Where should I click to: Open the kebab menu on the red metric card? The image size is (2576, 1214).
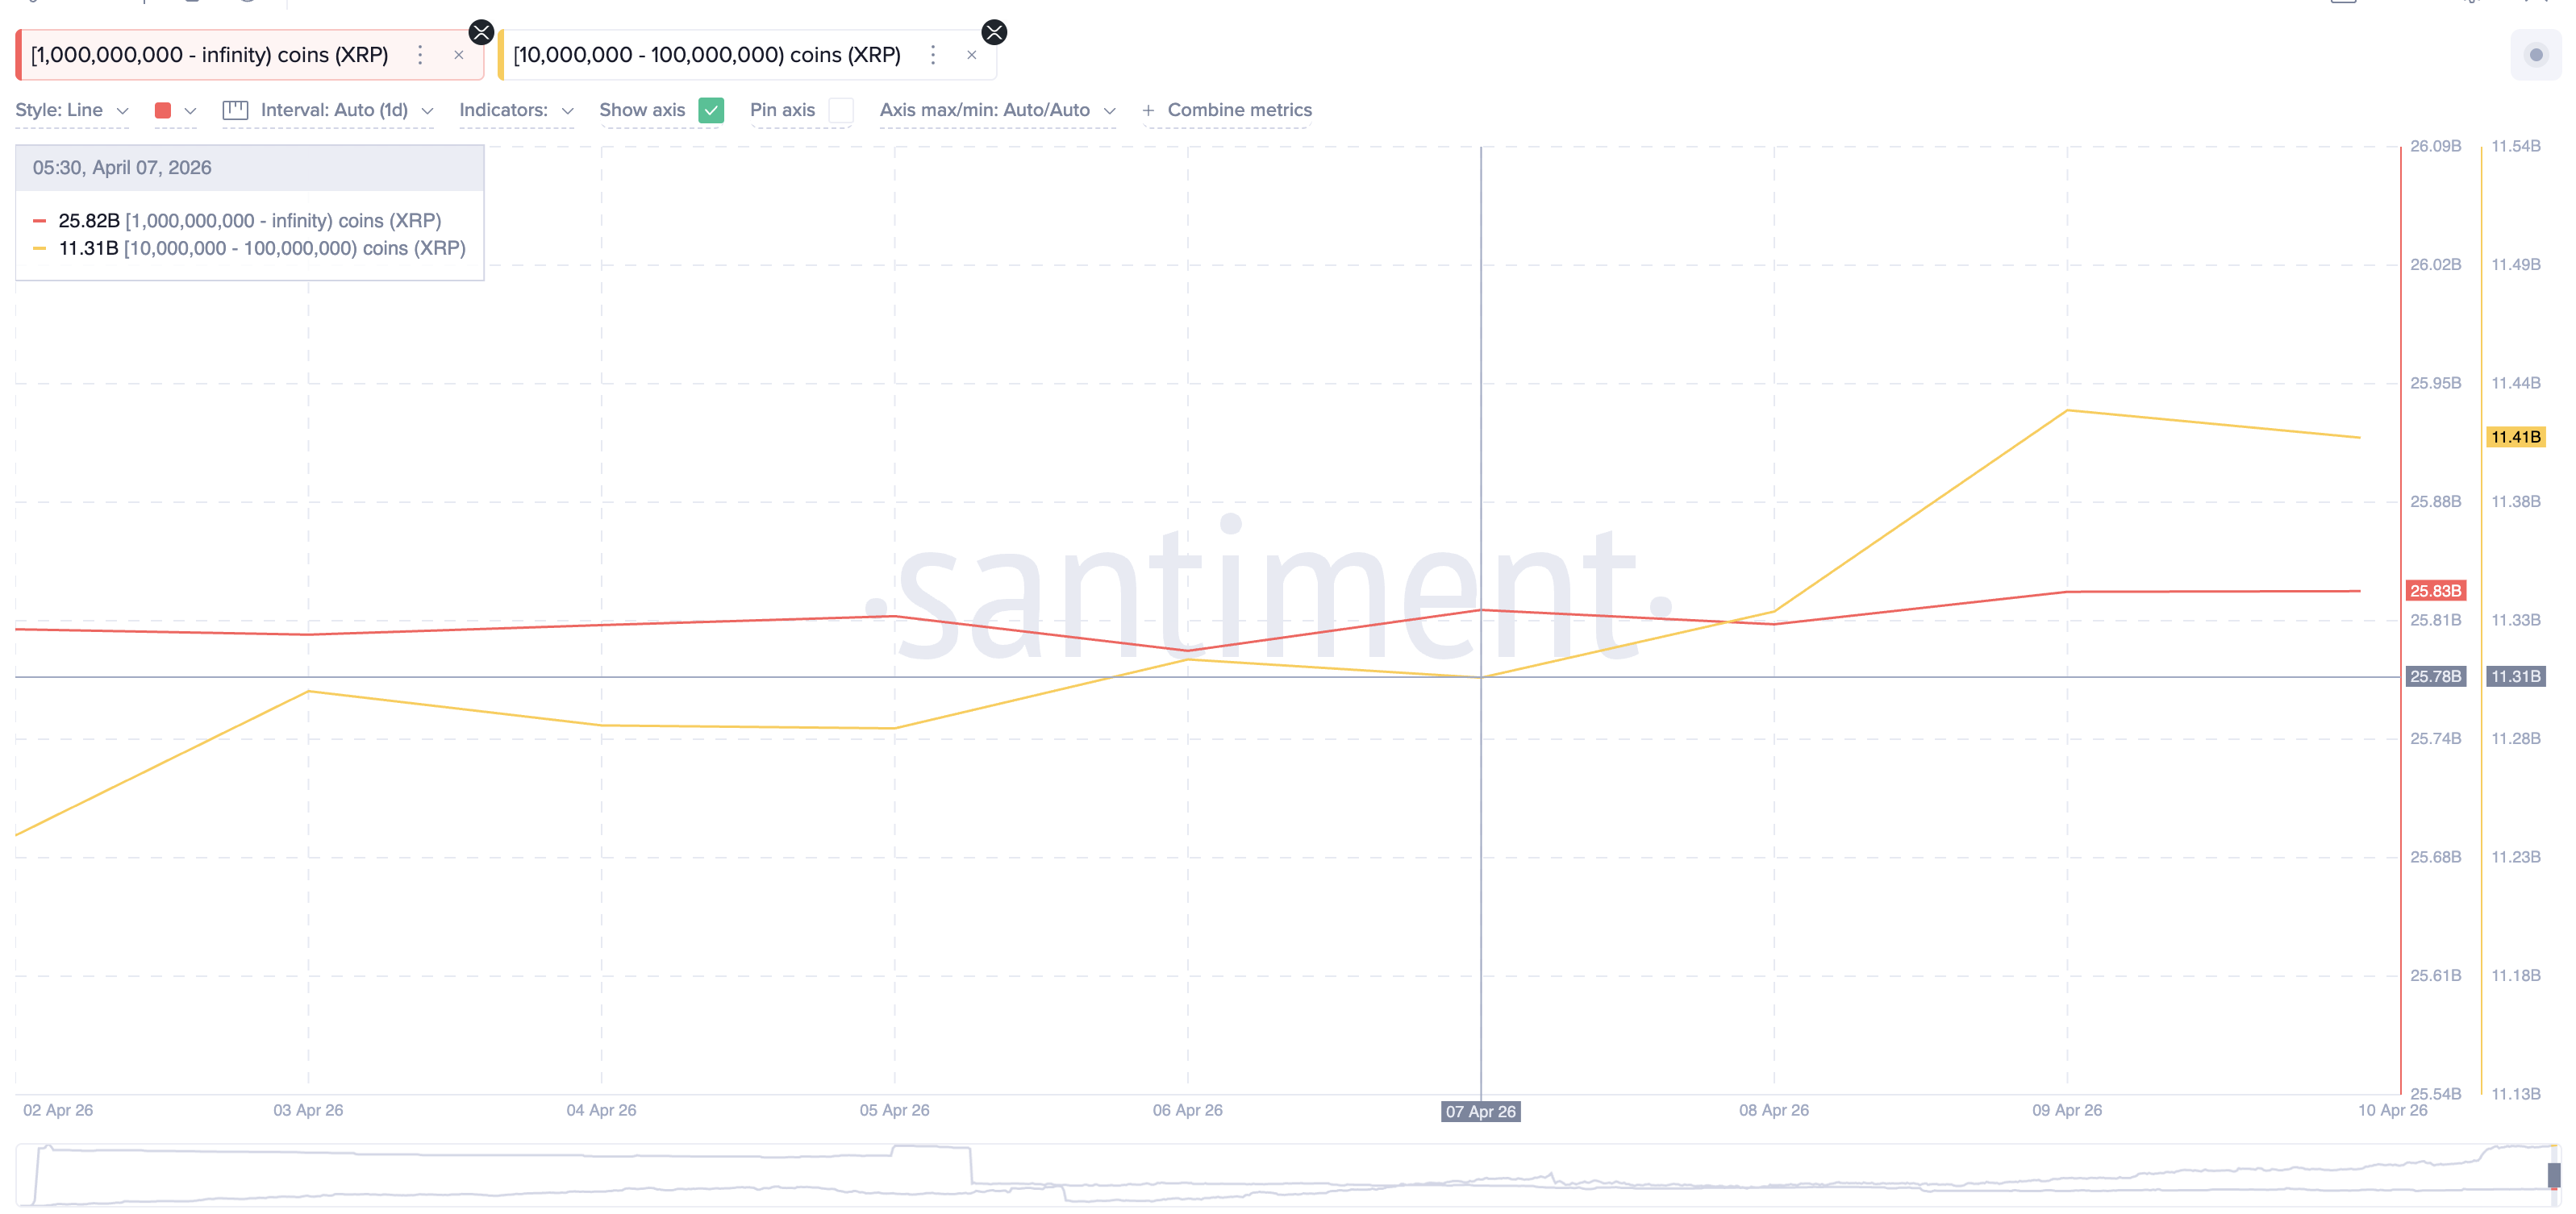419,55
